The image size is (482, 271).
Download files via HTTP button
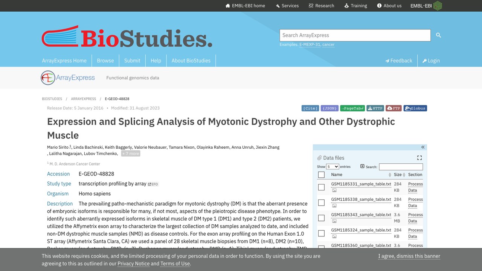[375, 108]
